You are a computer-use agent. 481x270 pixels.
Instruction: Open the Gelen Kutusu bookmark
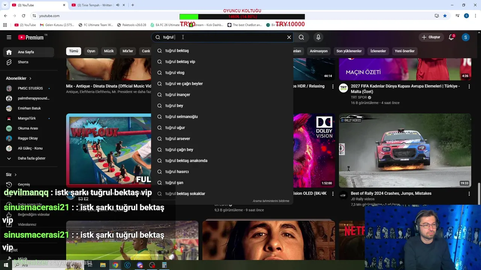tap(57, 25)
